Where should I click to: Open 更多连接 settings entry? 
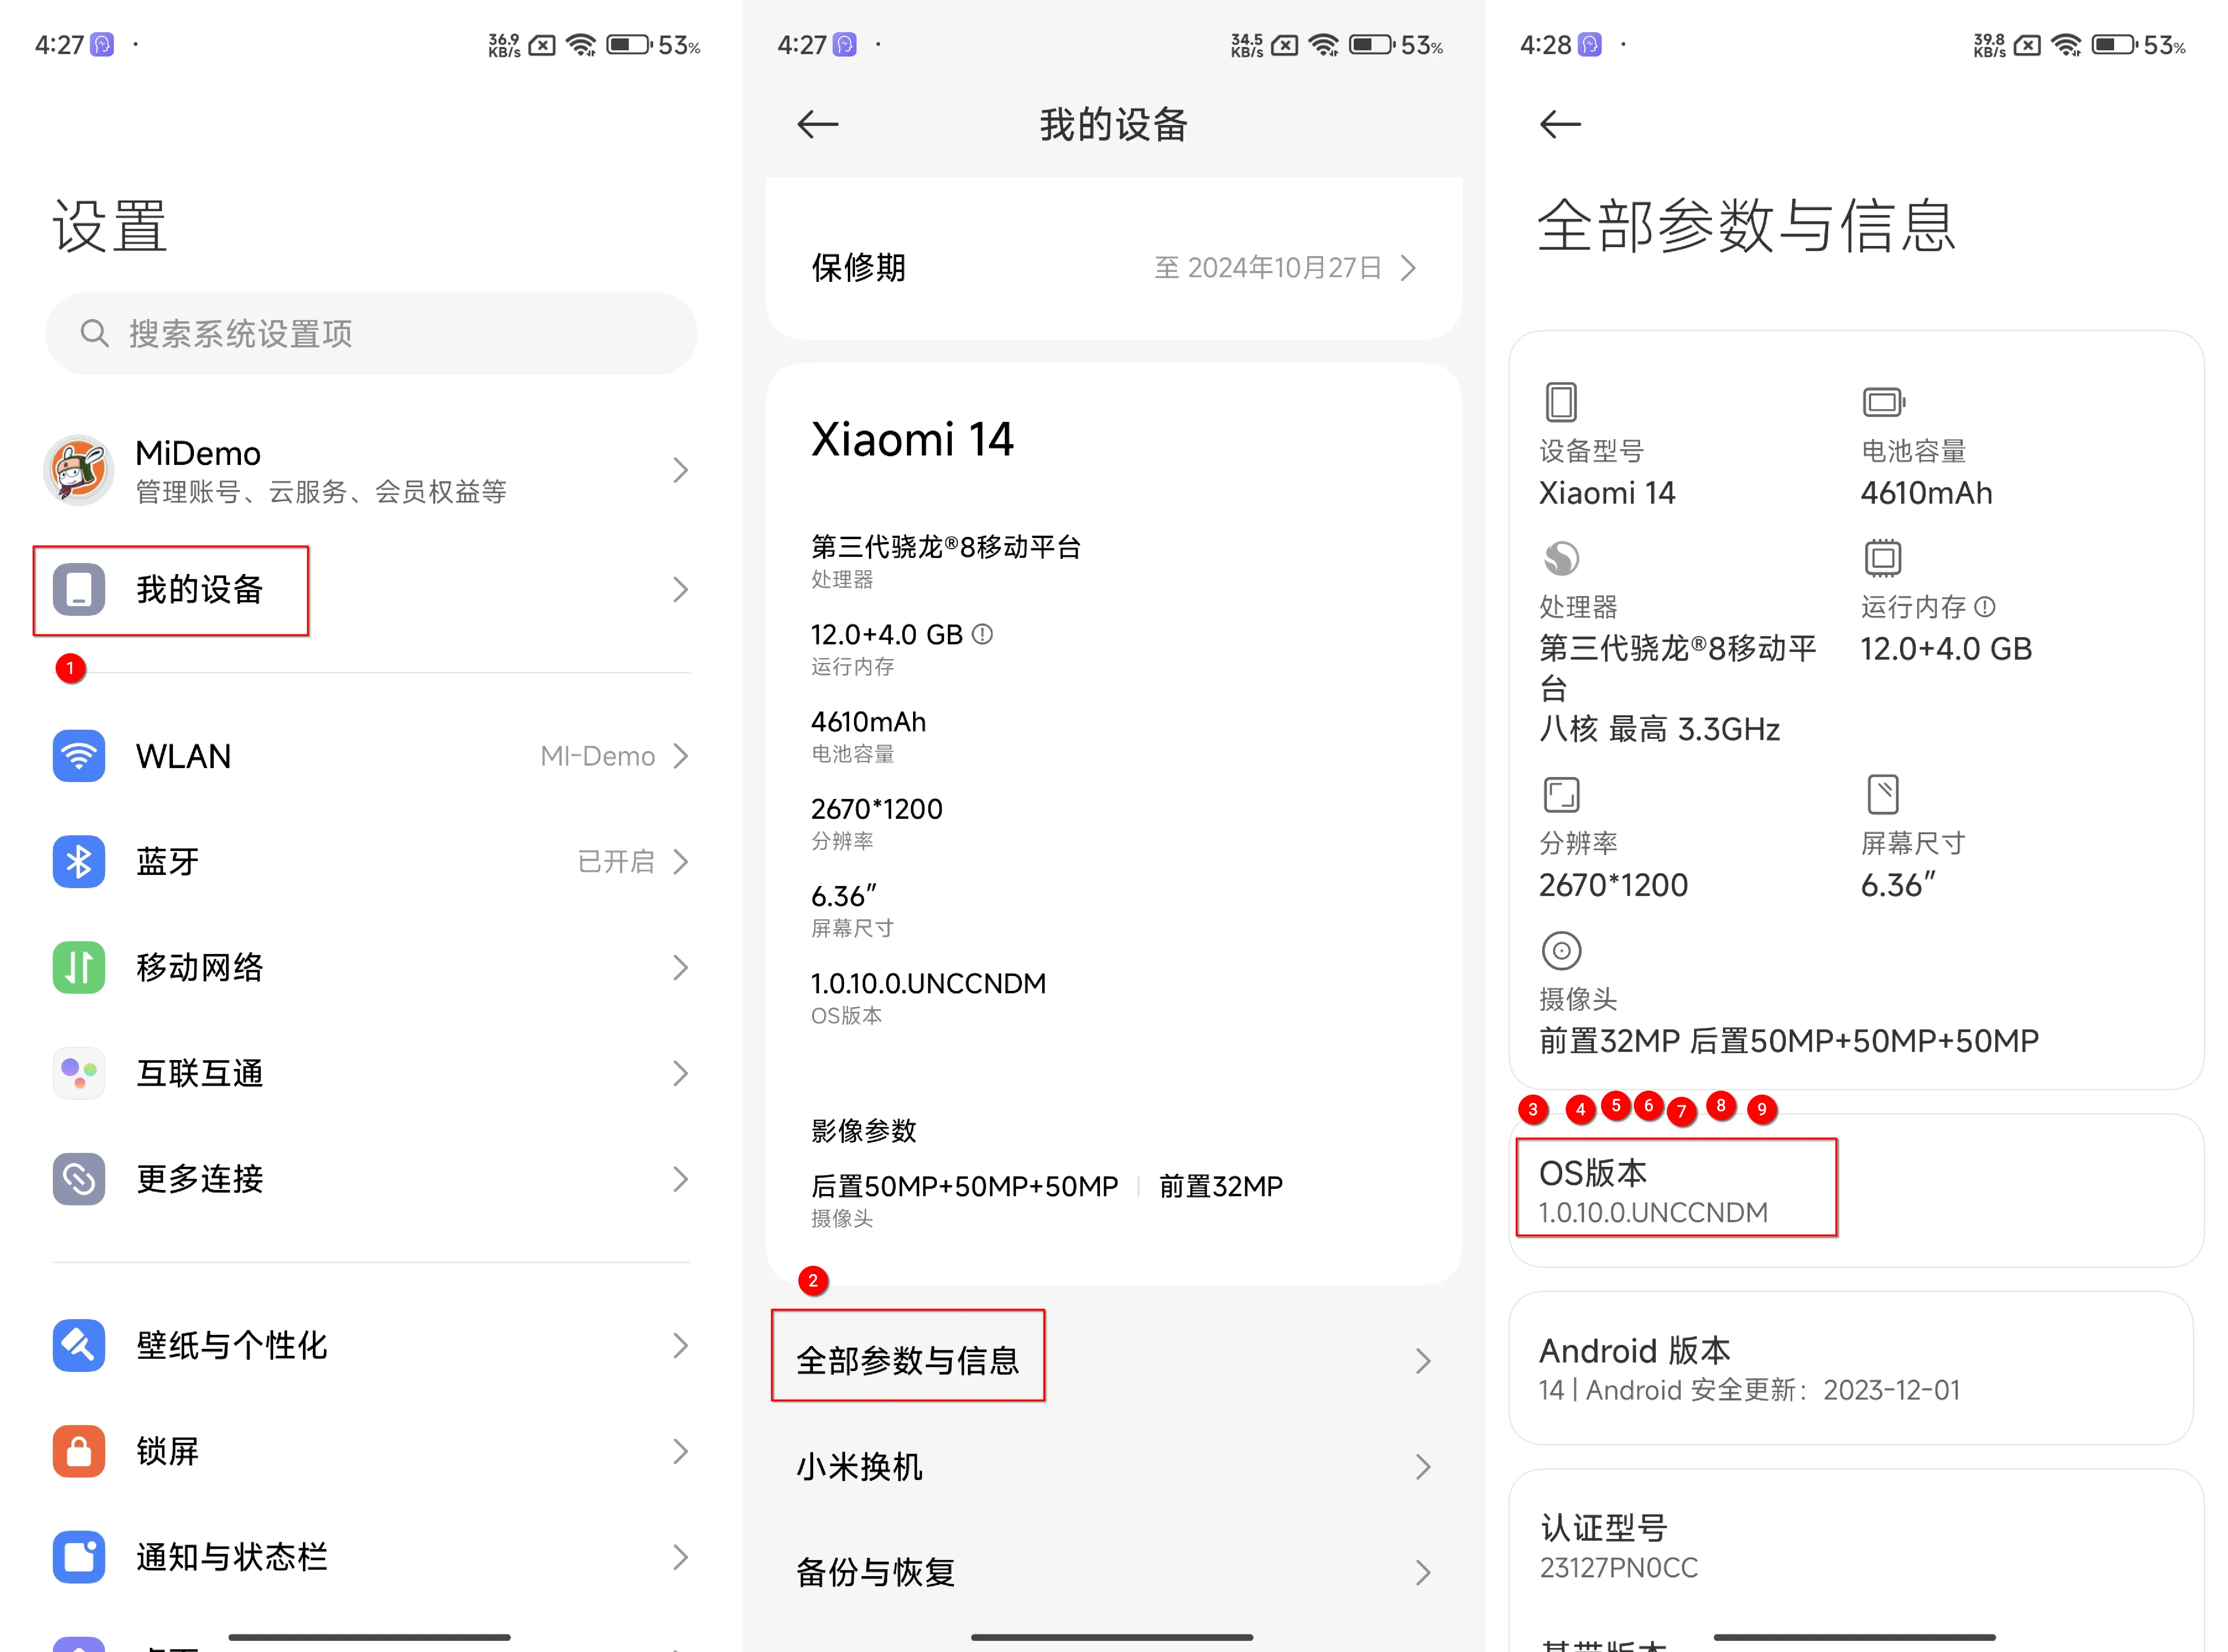click(371, 1179)
